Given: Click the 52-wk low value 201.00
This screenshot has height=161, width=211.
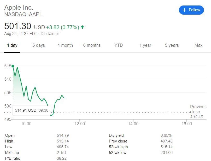Looking at the screenshot, I should 166,153.
